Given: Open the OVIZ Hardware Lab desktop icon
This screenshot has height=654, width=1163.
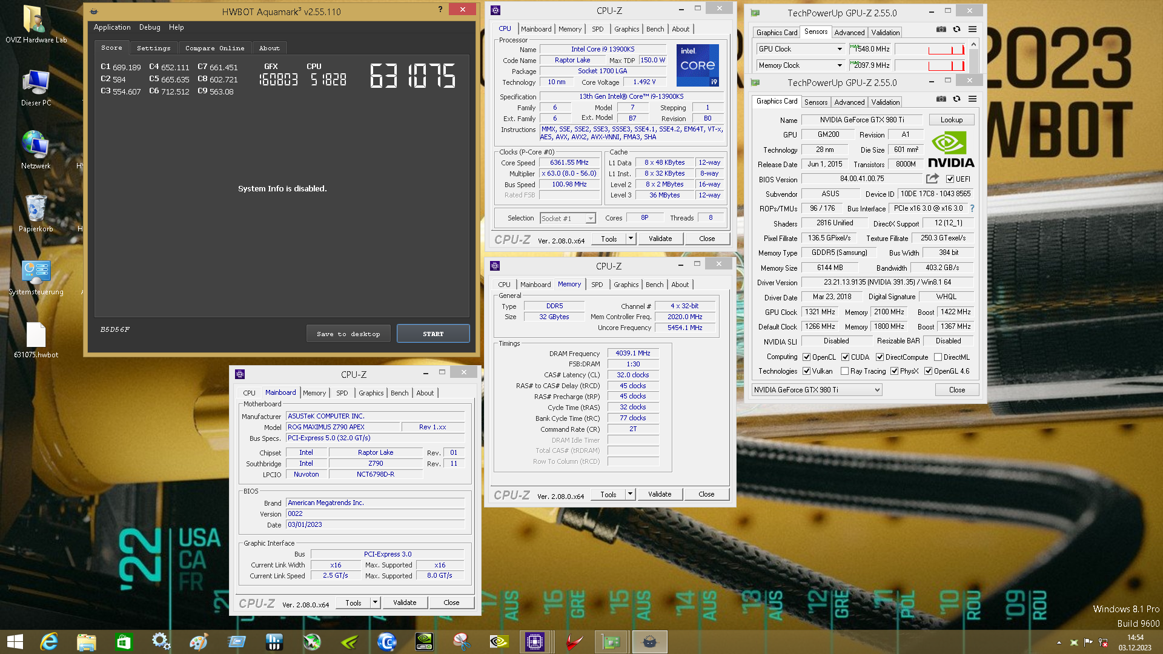Looking at the screenshot, I should 36,25.
